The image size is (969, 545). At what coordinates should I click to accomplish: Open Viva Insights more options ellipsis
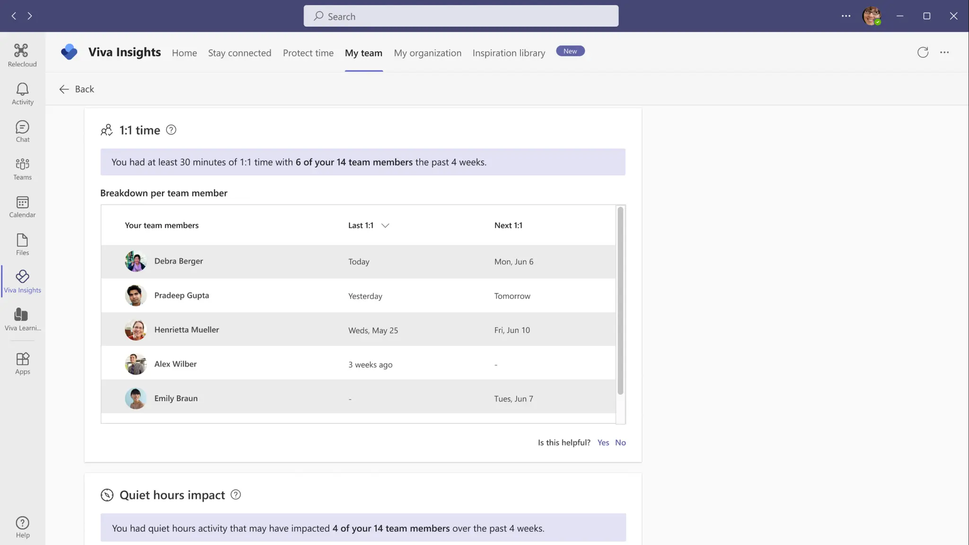click(x=944, y=53)
